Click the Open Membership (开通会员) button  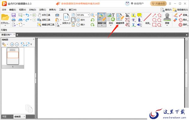(x=158, y=3)
